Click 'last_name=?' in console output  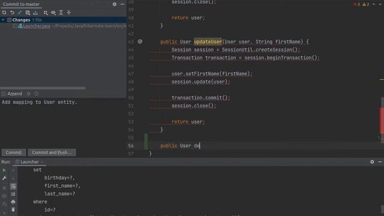tap(60, 194)
